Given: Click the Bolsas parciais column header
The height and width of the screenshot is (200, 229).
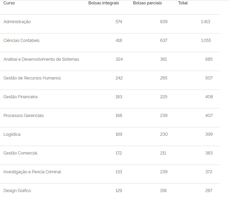Looking at the screenshot, I should [147, 3].
